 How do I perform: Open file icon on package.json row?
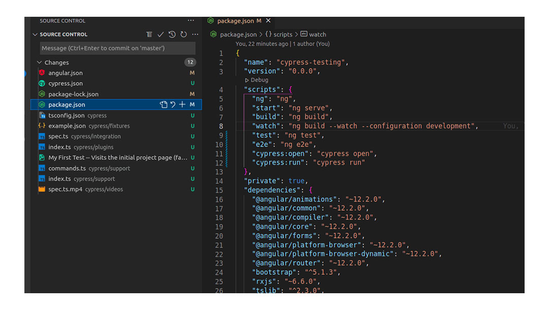pyautogui.click(x=163, y=105)
